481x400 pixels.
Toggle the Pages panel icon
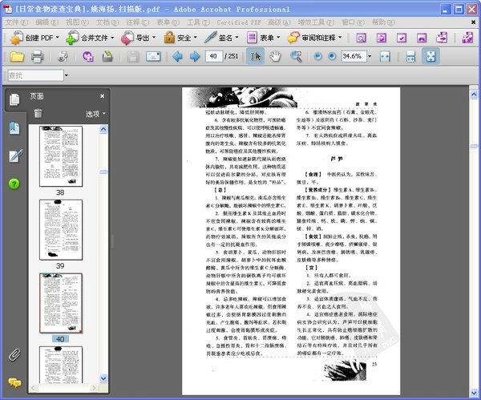(x=14, y=100)
